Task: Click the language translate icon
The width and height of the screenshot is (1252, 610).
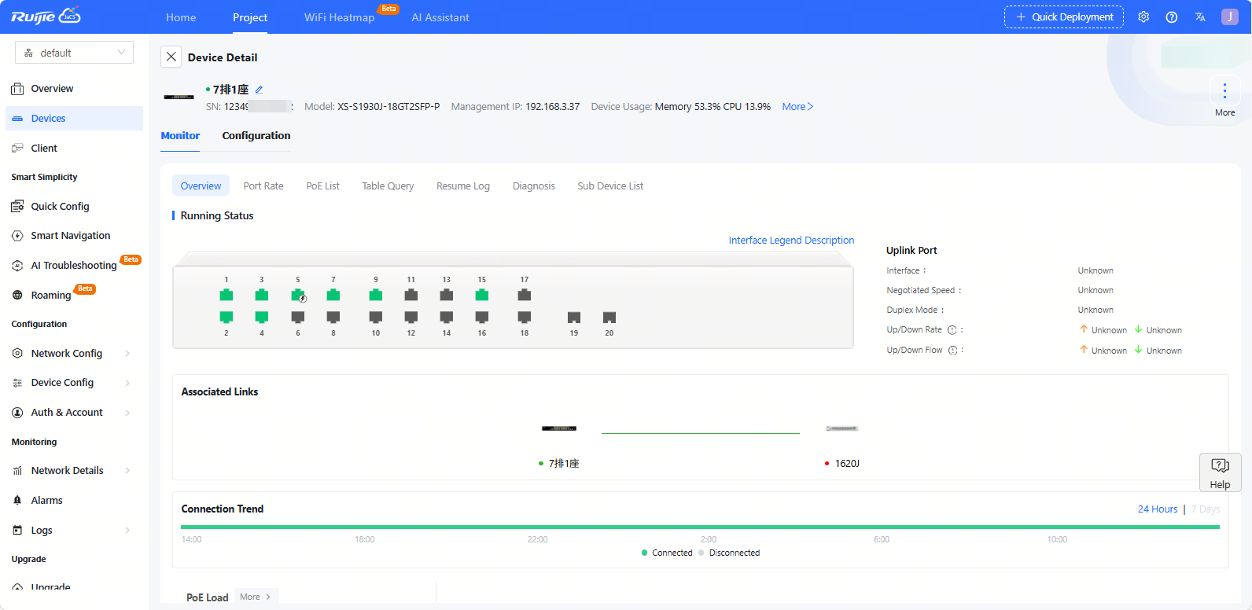Action: coord(1200,17)
